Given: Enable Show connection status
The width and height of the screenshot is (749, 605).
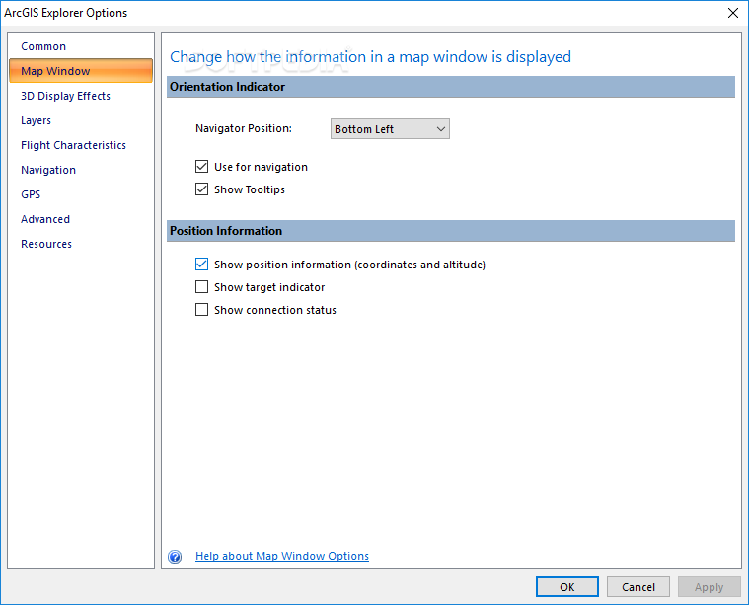Looking at the screenshot, I should (201, 310).
